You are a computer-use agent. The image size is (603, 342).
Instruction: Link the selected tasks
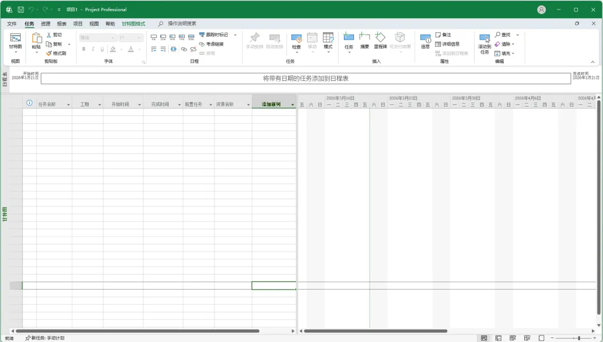tap(184, 49)
